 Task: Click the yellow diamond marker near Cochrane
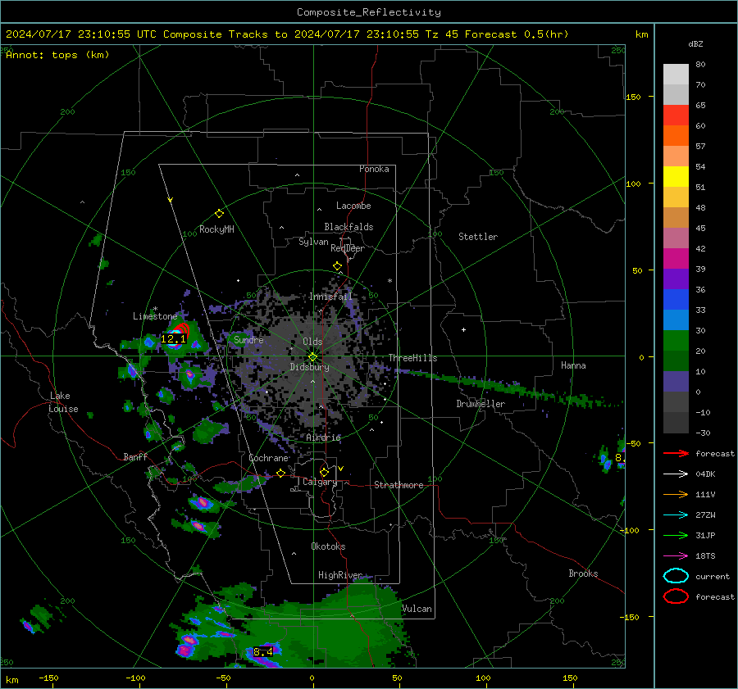pos(280,474)
